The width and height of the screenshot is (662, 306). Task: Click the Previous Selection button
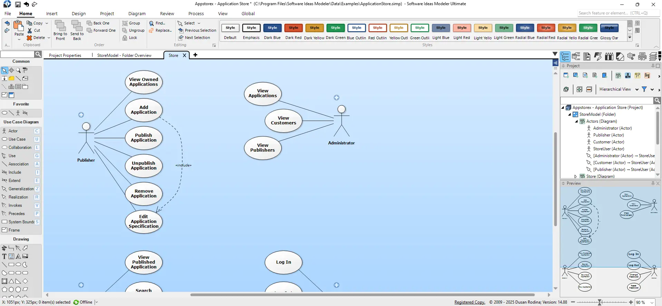coord(197,30)
